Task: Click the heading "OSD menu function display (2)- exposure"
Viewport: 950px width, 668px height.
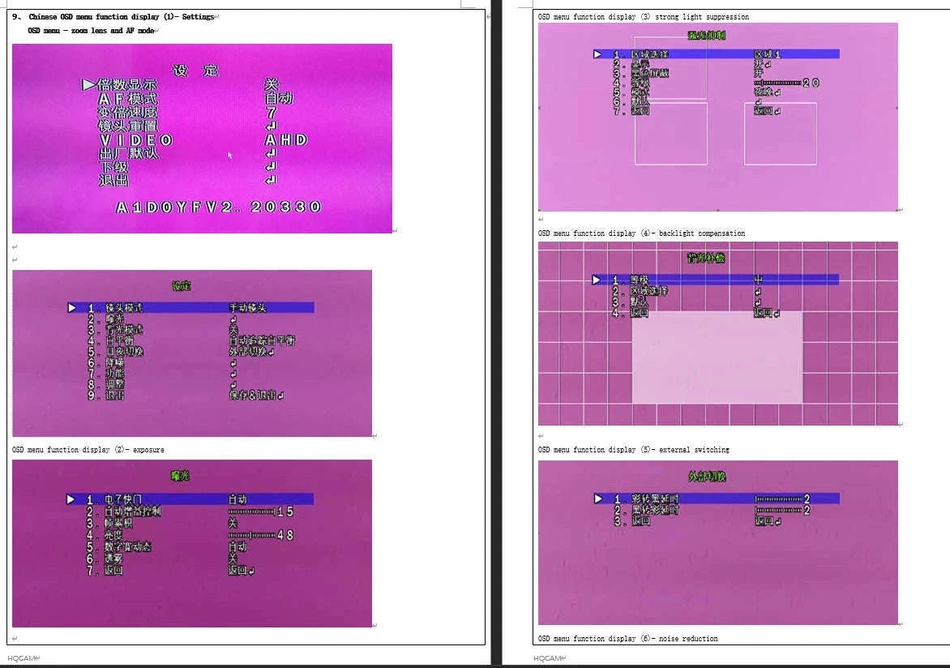Action: point(88,450)
